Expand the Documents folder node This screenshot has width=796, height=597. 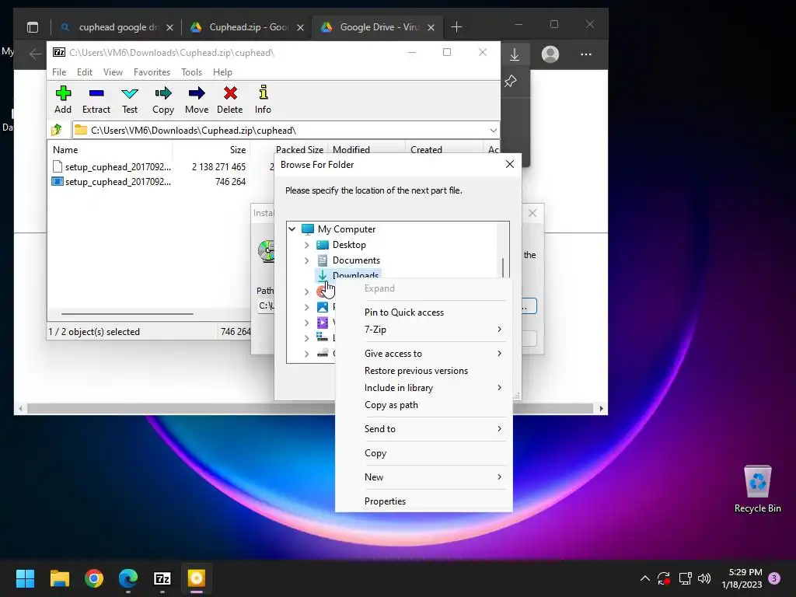click(x=306, y=260)
